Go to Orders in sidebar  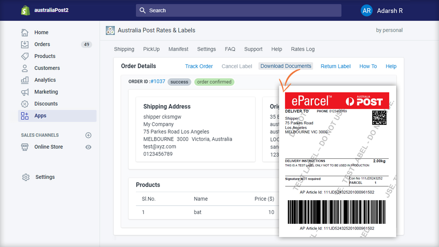tap(42, 44)
